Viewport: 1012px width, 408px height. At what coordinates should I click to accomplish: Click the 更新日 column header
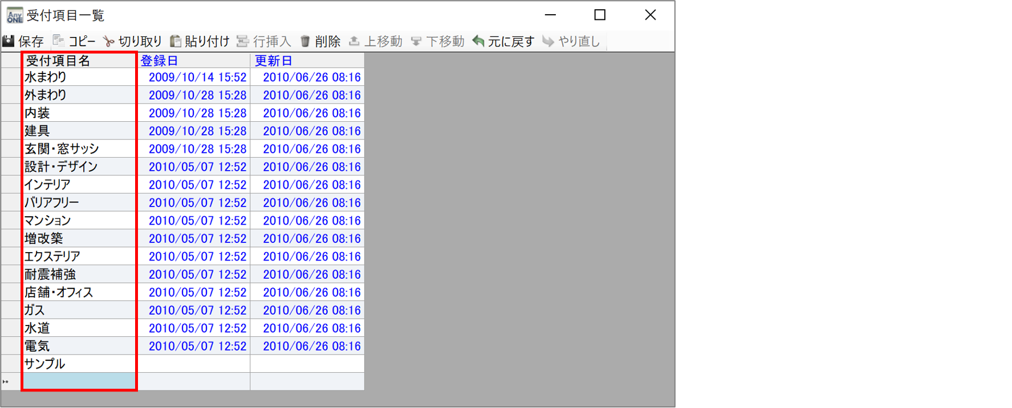(x=307, y=60)
